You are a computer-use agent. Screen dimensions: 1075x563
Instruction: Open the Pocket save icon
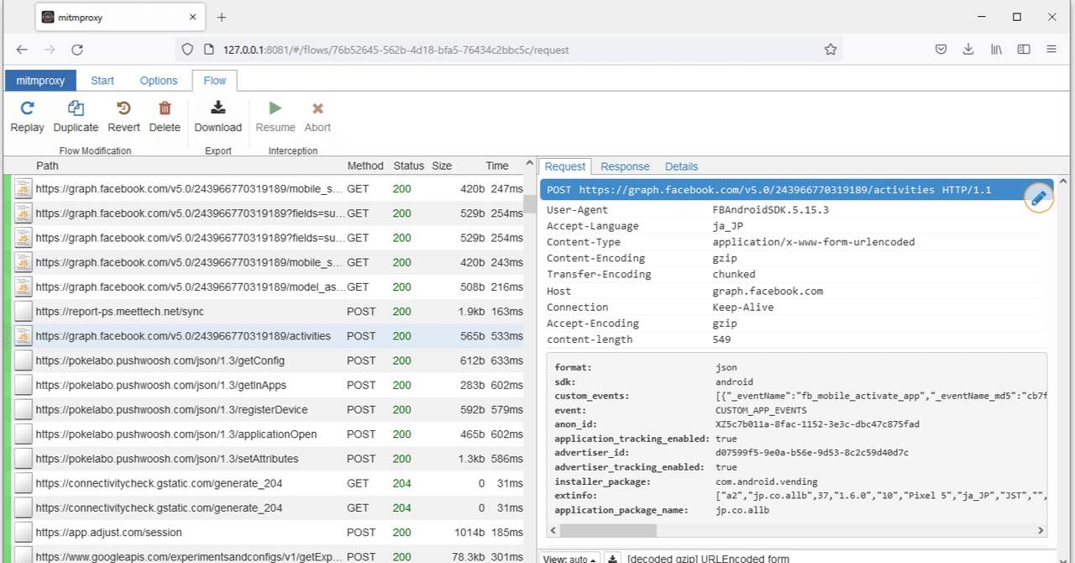(x=941, y=50)
